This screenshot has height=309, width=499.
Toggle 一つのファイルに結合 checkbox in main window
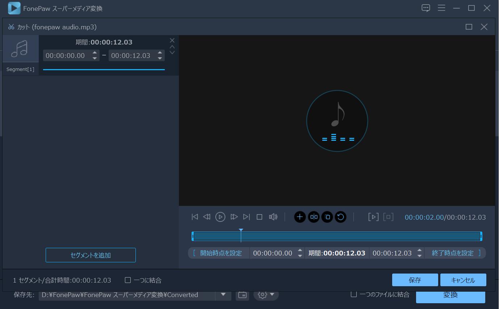(x=354, y=294)
